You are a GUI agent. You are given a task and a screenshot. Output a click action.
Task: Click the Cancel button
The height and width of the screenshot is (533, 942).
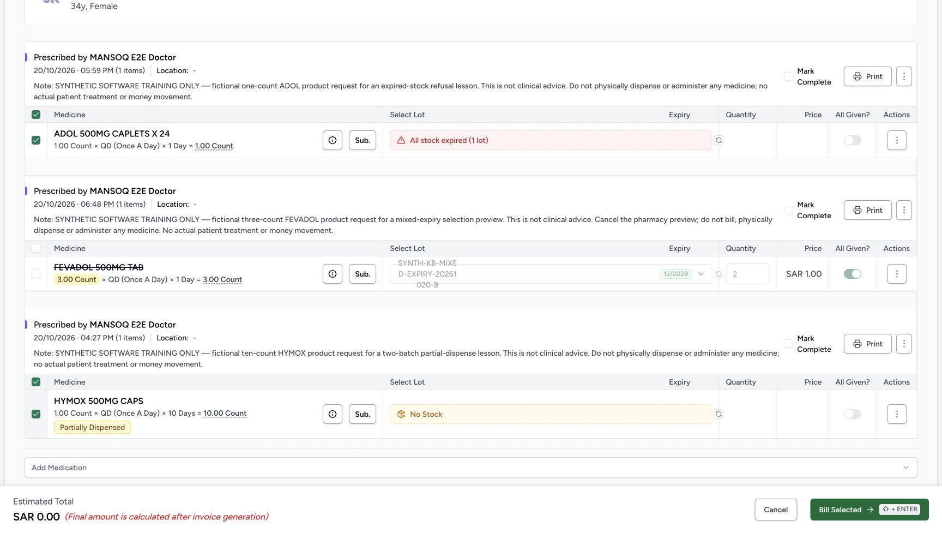click(x=776, y=510)
